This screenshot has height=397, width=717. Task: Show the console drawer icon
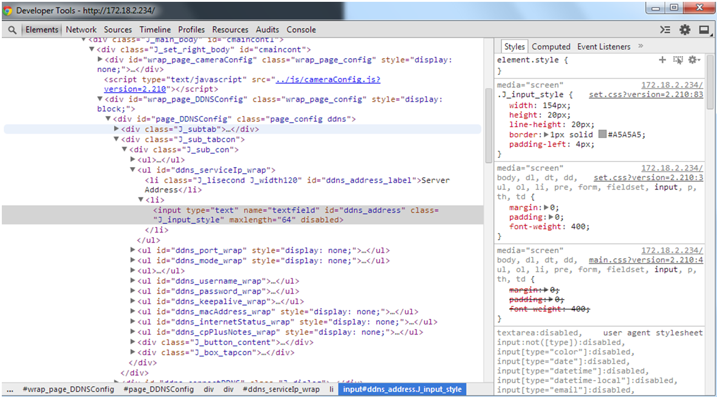[x=665, y=30]
